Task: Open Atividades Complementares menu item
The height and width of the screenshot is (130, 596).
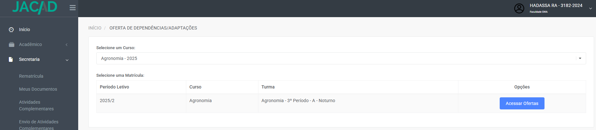Action: 36,105
